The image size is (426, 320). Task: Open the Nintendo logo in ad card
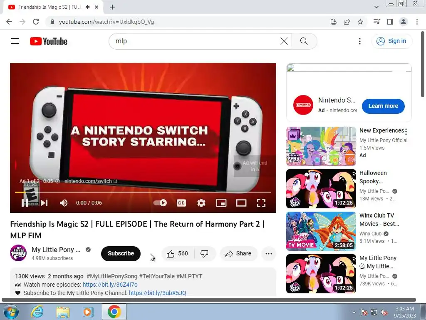point(303,105)
